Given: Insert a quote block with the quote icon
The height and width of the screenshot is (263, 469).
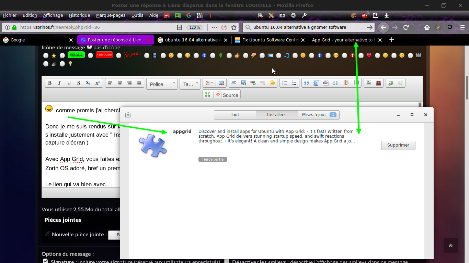Looking at the screenshot, I should (307, 83).
